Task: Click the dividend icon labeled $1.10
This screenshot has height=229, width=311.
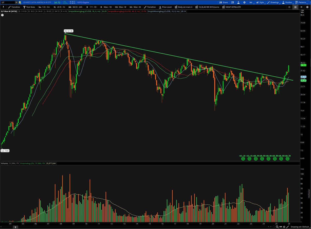Action: 243,159
